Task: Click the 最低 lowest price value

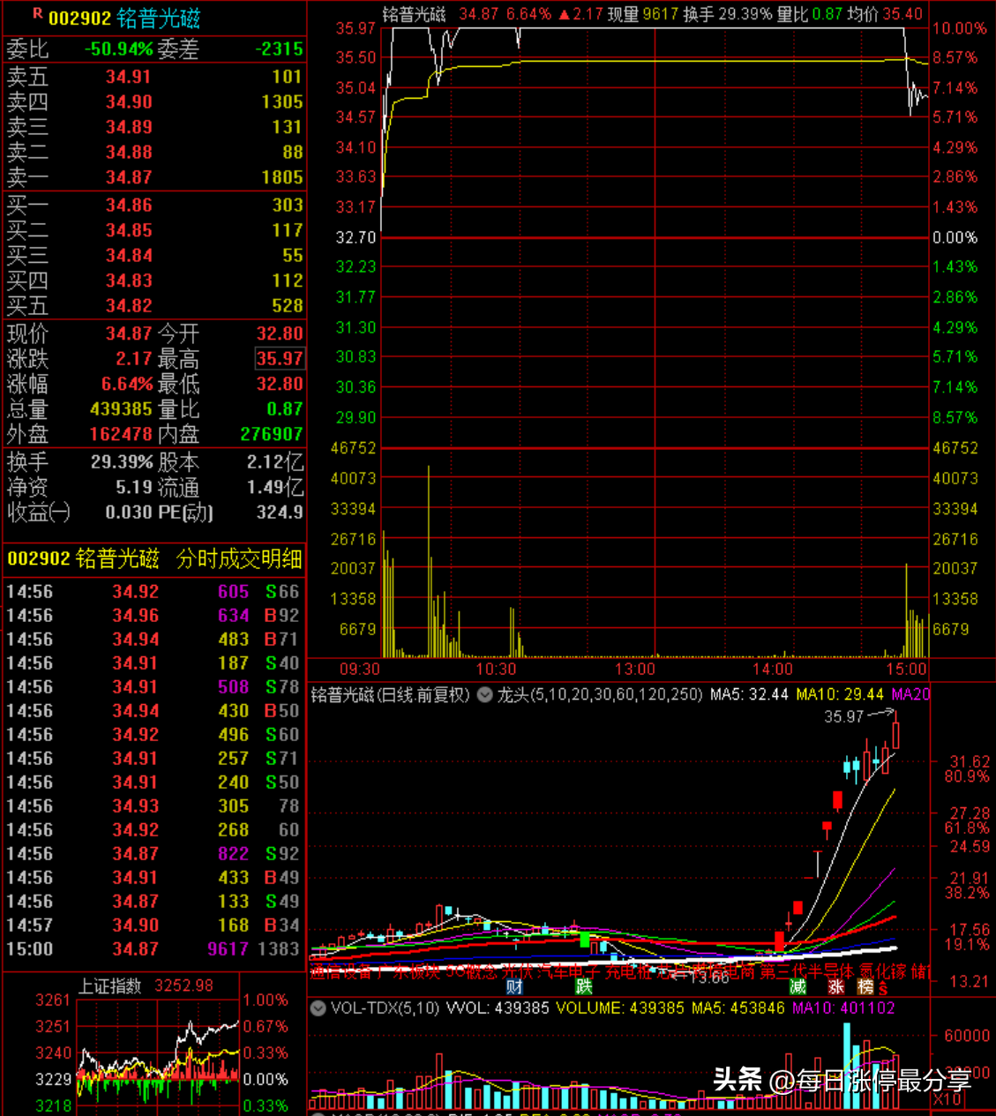Action: click(x=280, y=384)
